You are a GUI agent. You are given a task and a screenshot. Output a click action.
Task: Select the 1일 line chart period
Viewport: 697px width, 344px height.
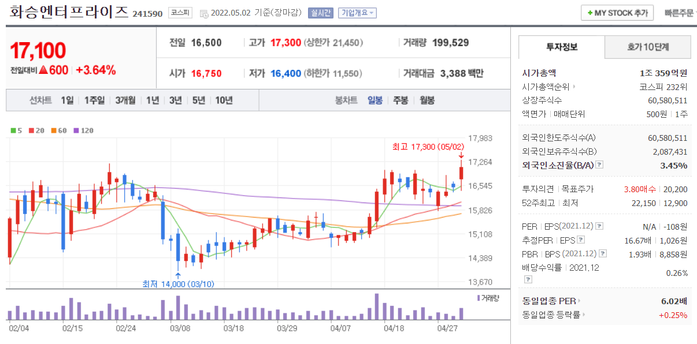(67, 100)
